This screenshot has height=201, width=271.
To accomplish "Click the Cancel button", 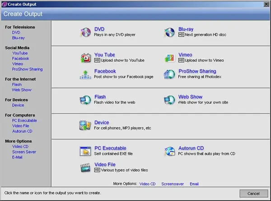I will tap(253, 193).
